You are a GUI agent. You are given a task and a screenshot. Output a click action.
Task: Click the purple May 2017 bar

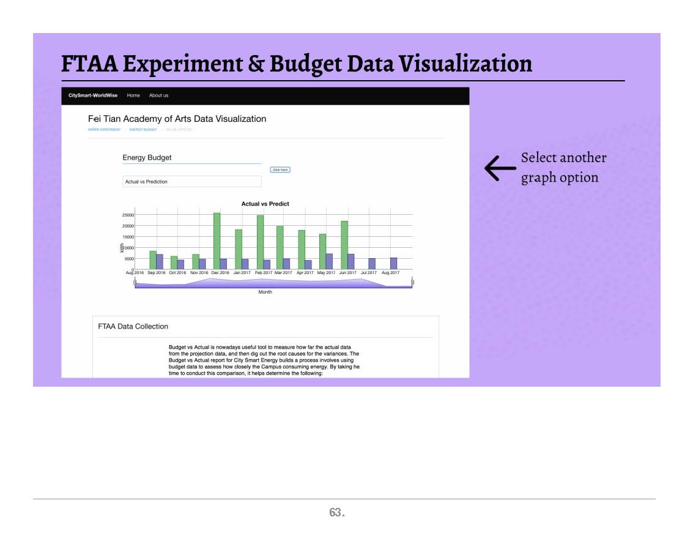coord(329,261)
